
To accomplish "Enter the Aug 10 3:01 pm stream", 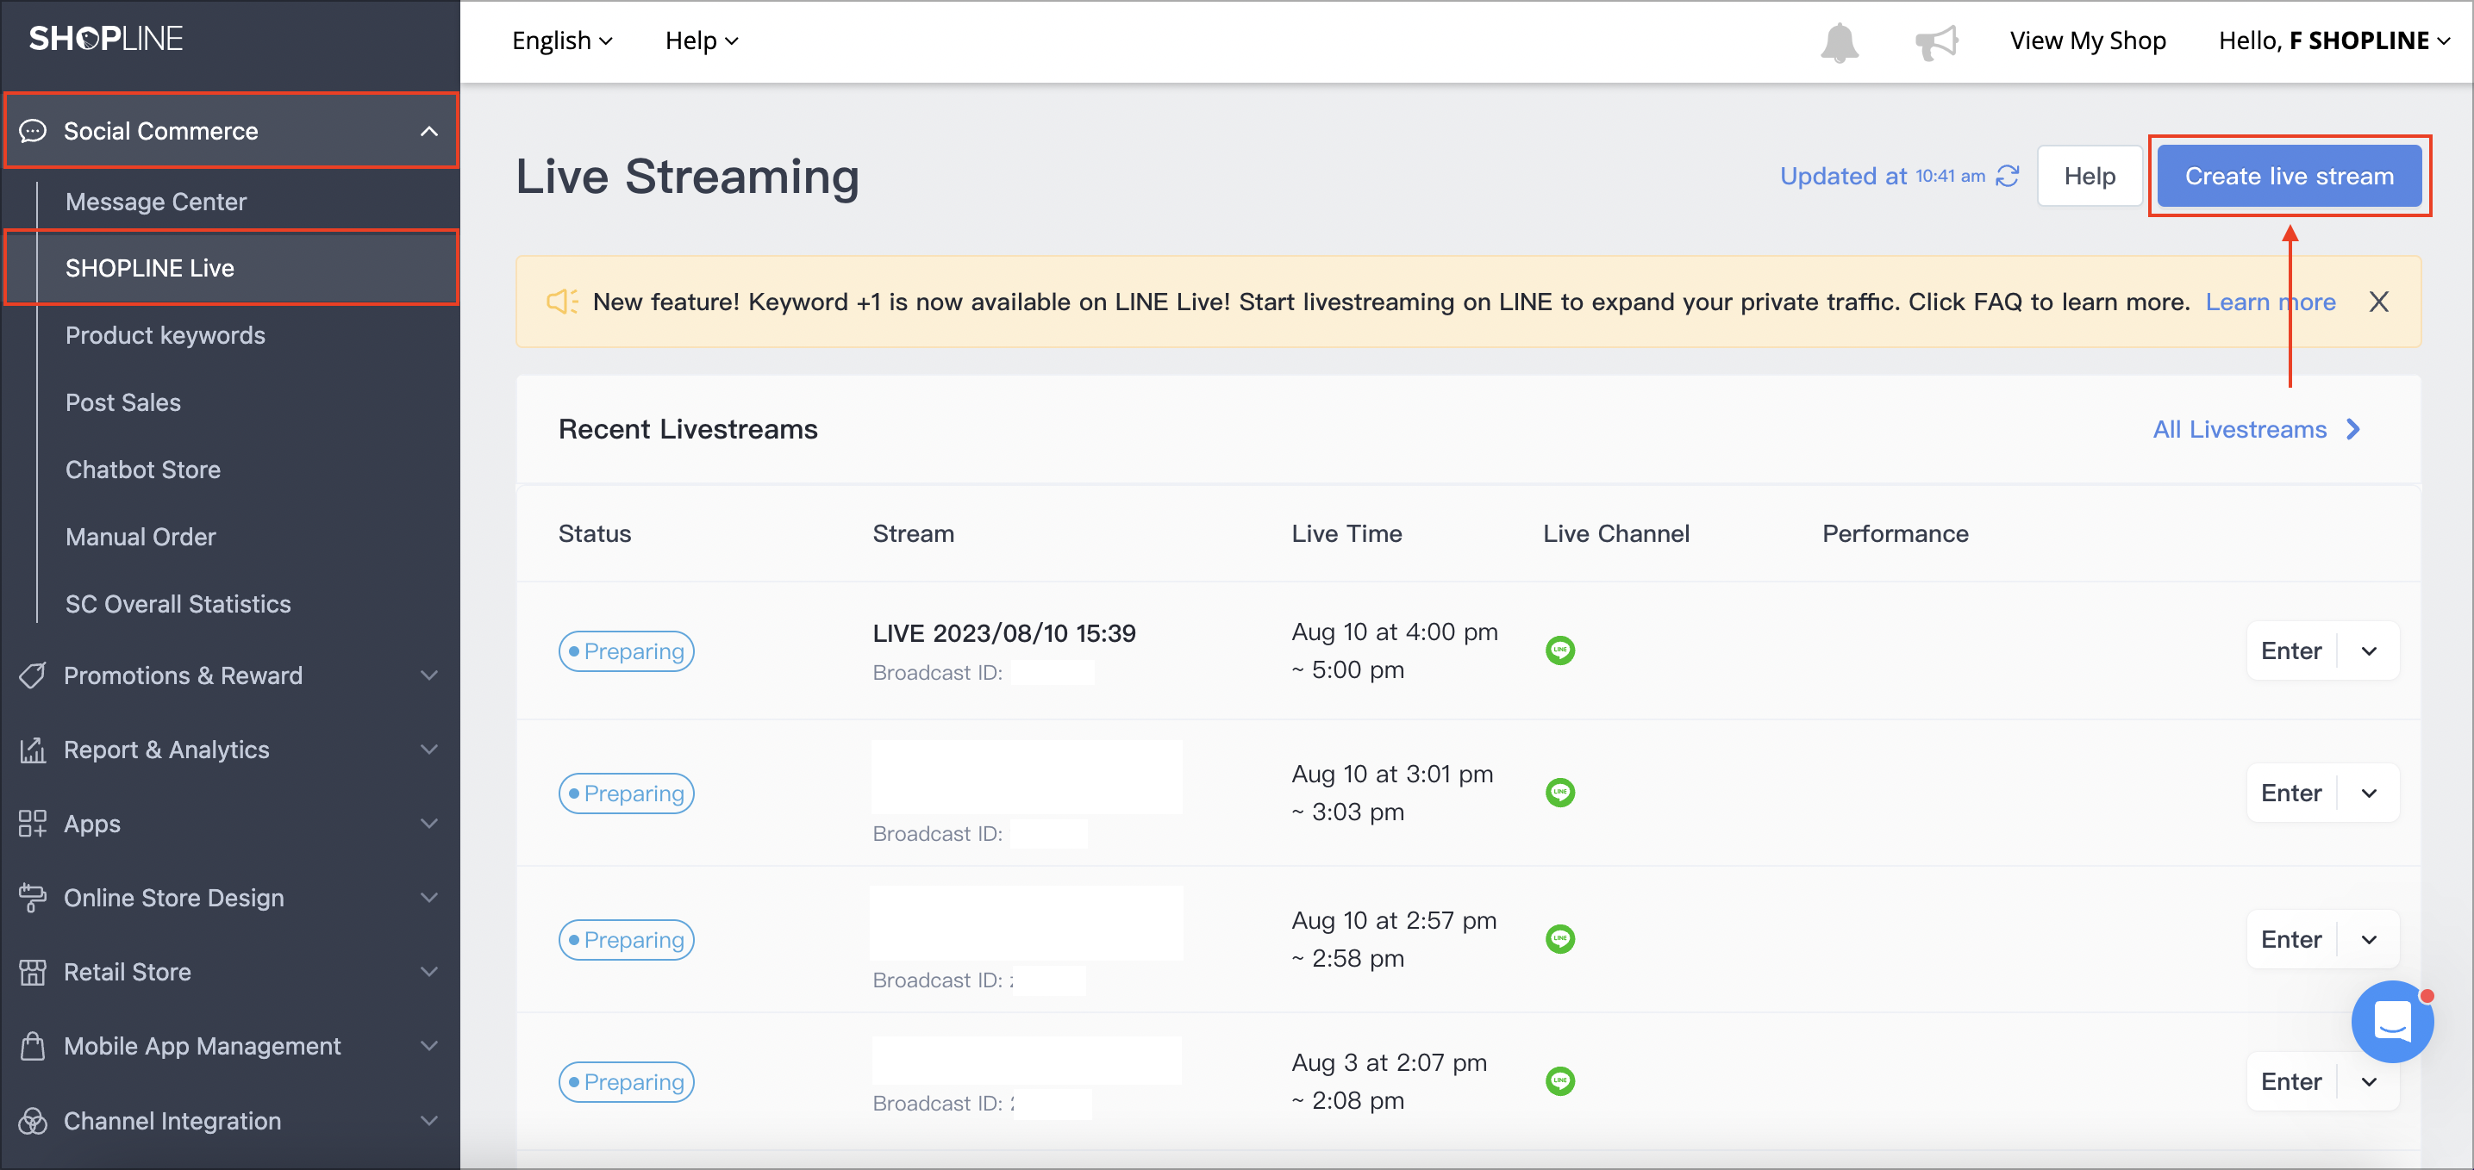I will click(2290, 793).
